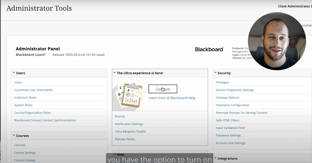Open the Ultra Adoption Toolkit

(130, 132)
